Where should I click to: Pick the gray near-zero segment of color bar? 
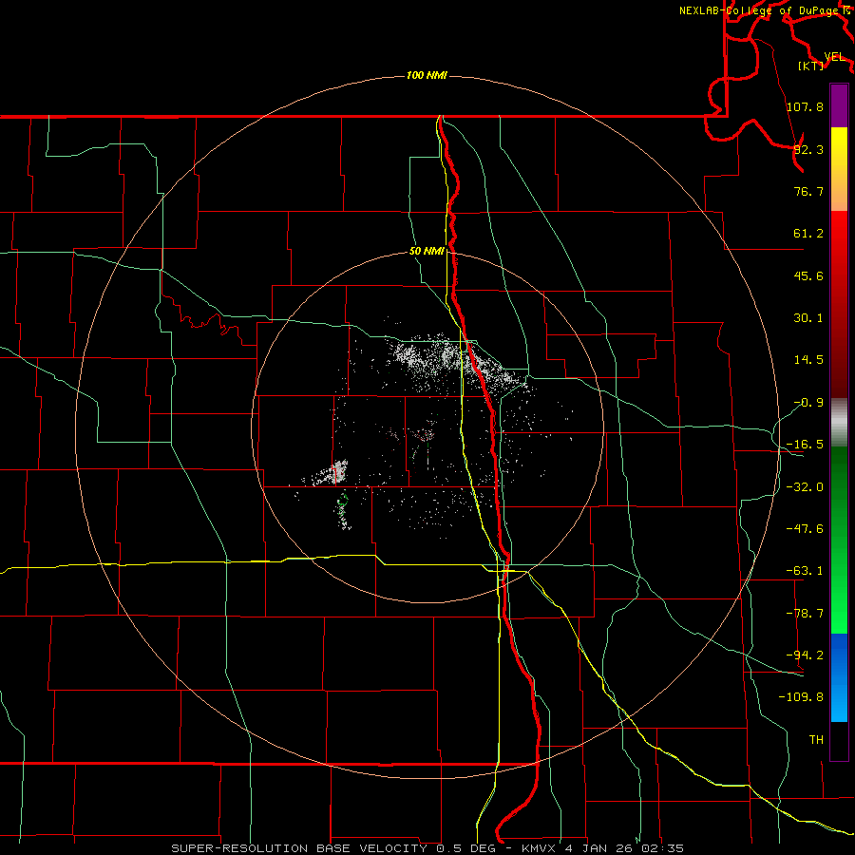click(839, 423)
